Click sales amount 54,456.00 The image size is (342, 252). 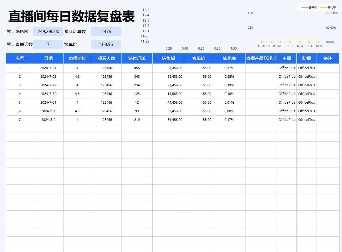pos(168,120)
